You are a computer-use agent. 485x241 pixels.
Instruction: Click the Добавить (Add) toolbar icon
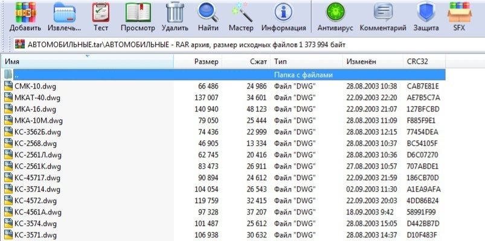coord(25,12)
